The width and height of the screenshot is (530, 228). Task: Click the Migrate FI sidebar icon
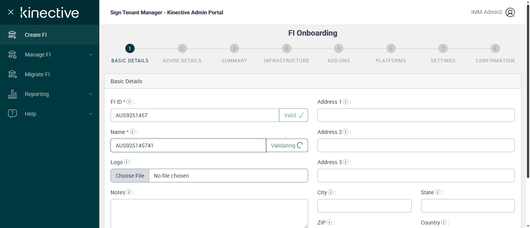click(12, 74)
